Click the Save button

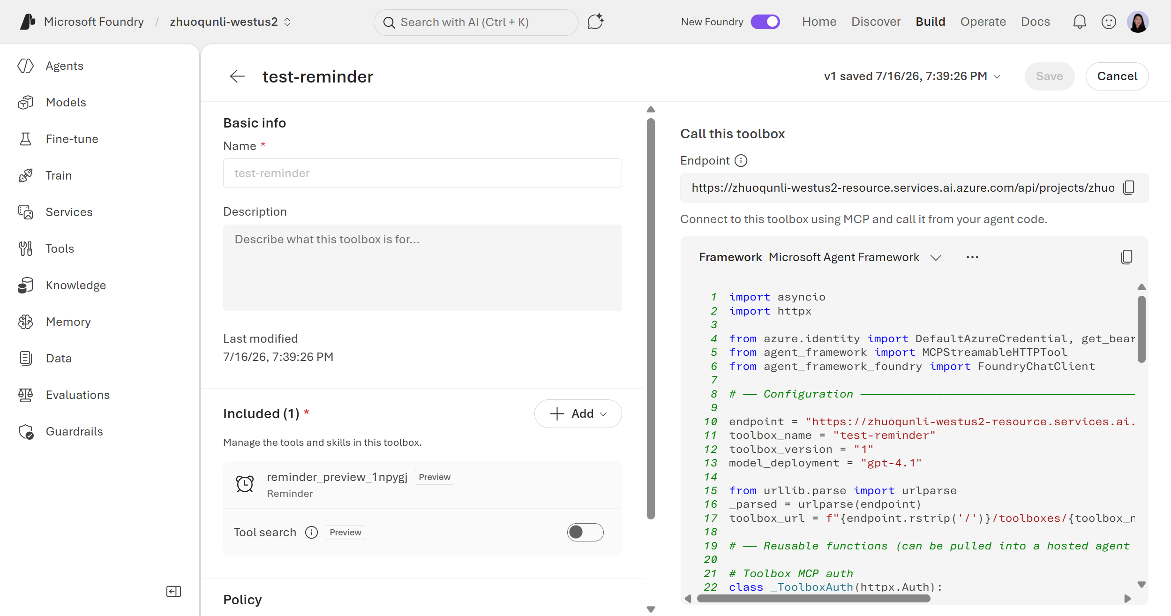(x=1049, y=76)
